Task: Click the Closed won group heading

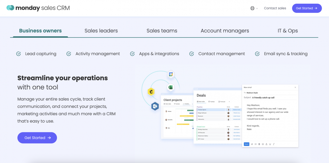Action: point(201,127)
